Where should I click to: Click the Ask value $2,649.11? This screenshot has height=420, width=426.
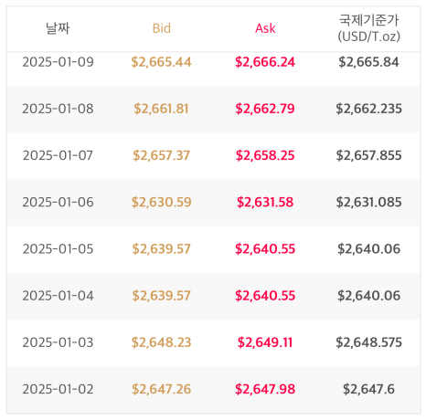(x=265, y=342)
